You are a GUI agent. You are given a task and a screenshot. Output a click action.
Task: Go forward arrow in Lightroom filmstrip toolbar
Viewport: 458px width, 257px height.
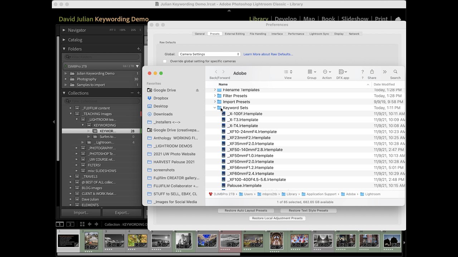[96, 224]
